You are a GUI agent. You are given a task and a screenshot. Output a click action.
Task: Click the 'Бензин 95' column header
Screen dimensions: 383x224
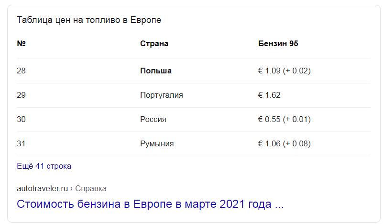pyautogui.click(x=278, y=43)
